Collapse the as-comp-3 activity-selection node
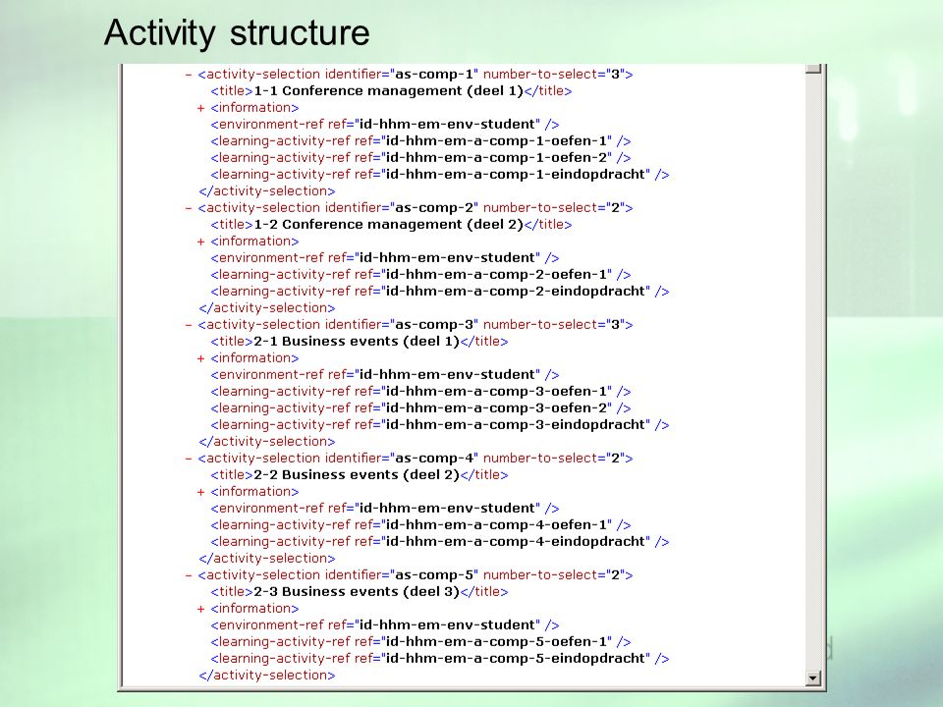Viewport: 943px width, 707px height. 189,325
